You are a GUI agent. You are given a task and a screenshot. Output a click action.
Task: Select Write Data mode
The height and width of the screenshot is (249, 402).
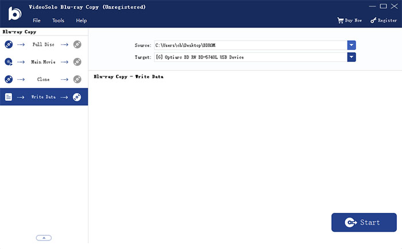coord(44,97)
